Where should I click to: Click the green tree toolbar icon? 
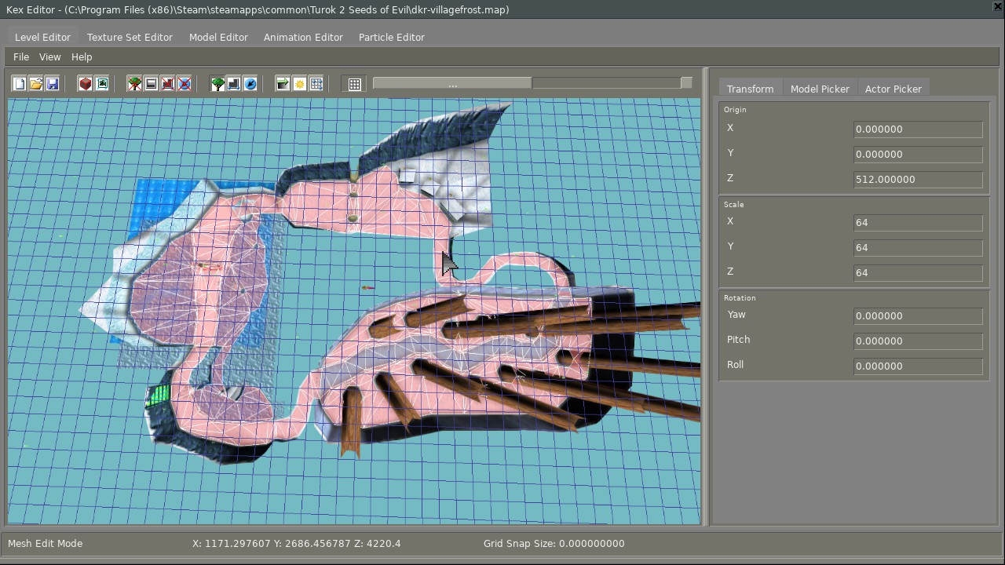[x=217, y=84]
